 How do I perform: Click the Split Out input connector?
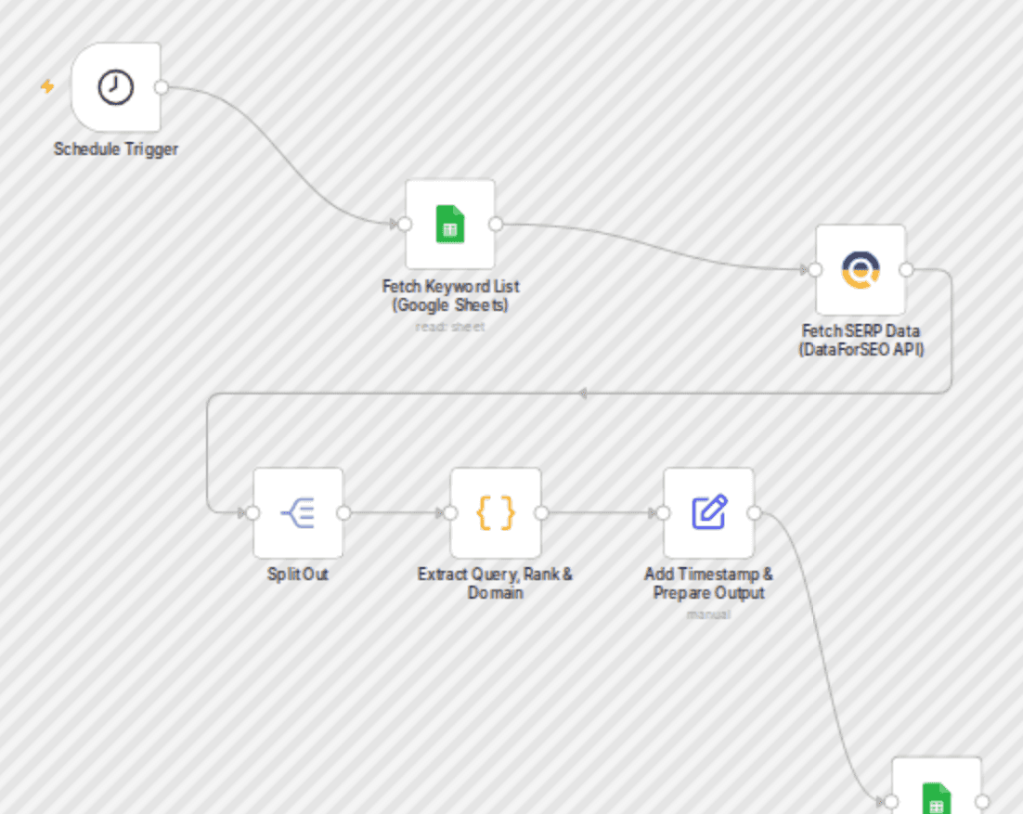[253, 513]
